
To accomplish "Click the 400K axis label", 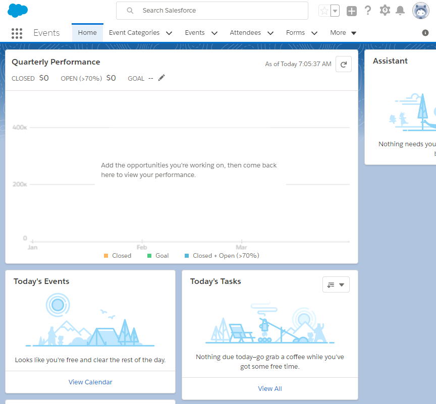I will pos(20,128).
